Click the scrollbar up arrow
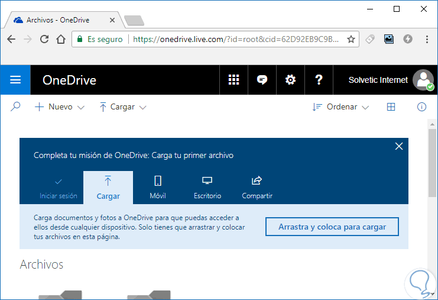 tap(433, 124)
